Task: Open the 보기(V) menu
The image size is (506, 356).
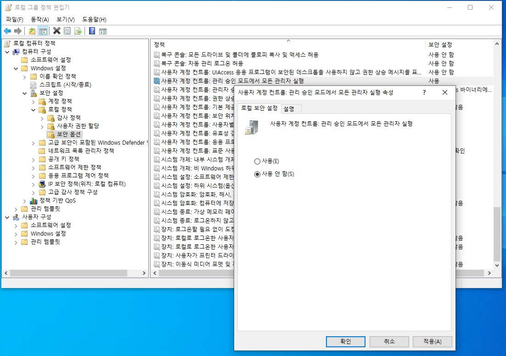Action: coord(66,19)
